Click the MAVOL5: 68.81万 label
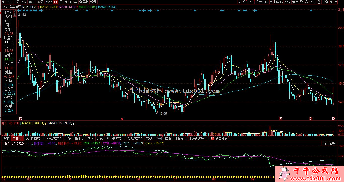The image size is (344, 182). click(x=34, y=123)
